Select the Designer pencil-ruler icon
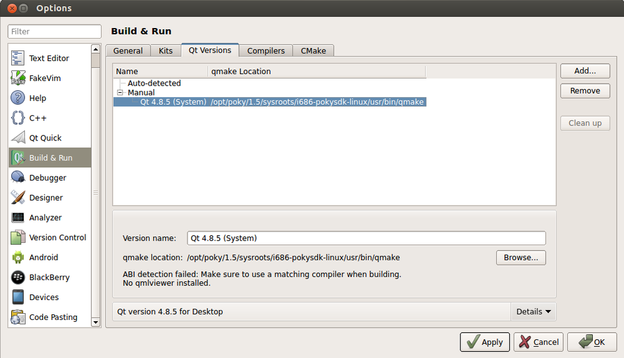The height and width of the screenshot is (358, 624). pos(18,198)
